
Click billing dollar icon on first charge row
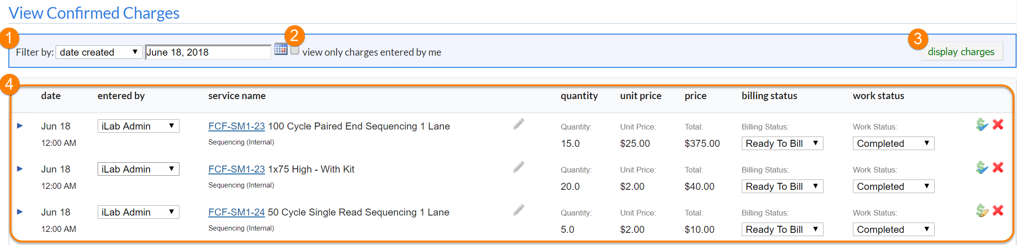[x=982, y=124]
